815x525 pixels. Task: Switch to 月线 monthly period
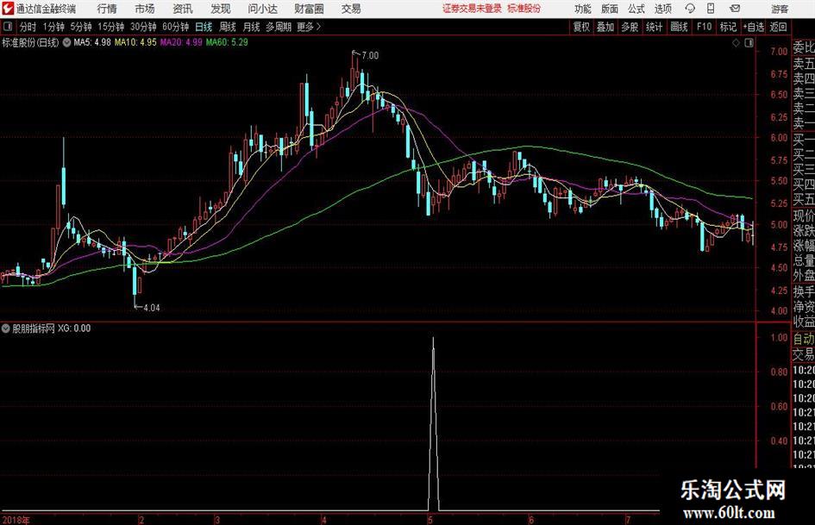tap(252, 27)
